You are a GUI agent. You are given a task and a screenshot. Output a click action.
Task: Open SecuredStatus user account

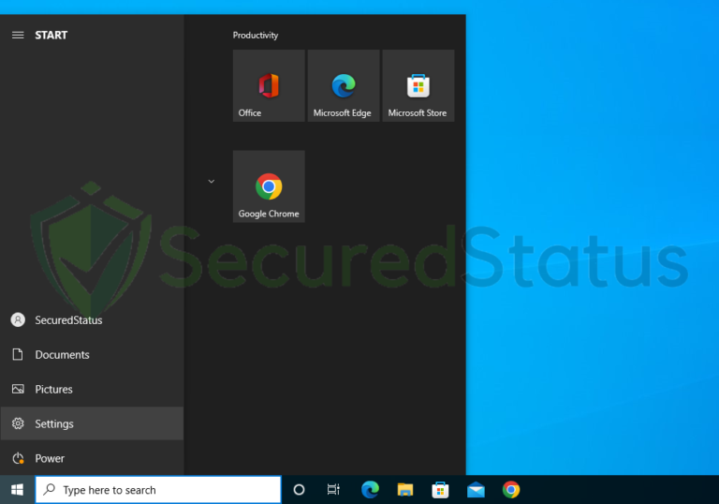point(92,320)
